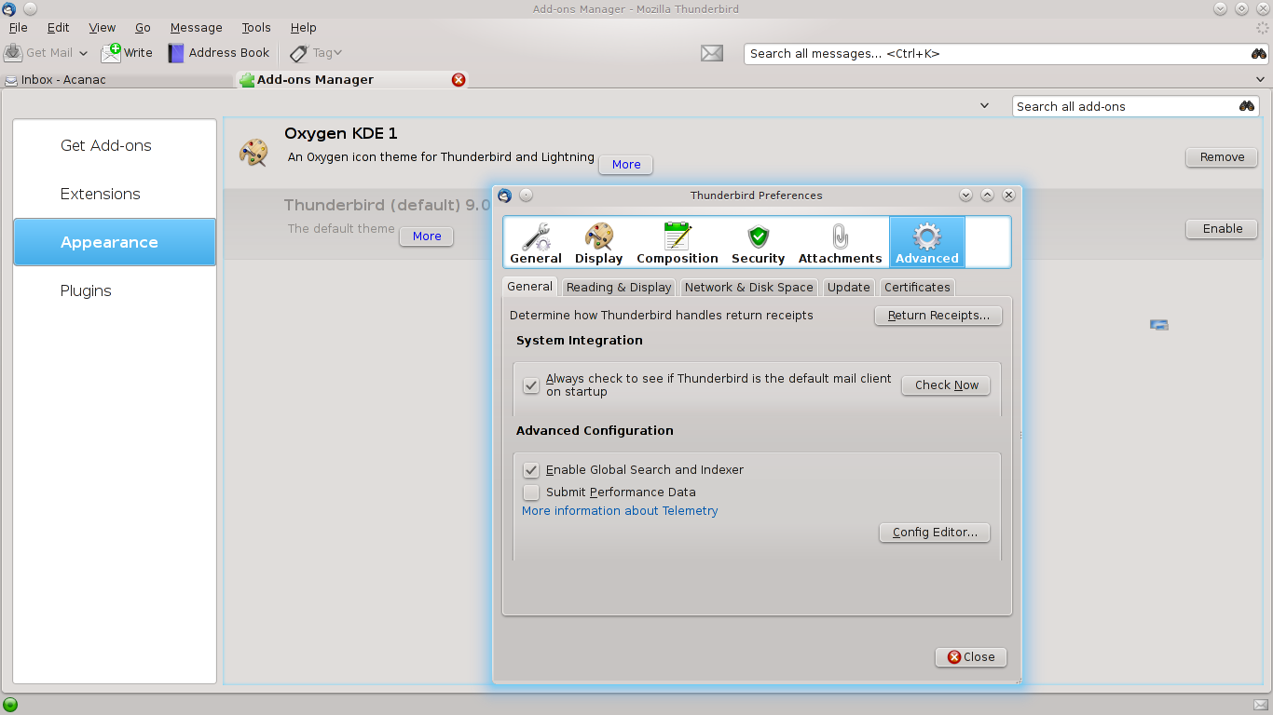Open the View menu
Screen dimensions: 1273x715
pos(103,28)
